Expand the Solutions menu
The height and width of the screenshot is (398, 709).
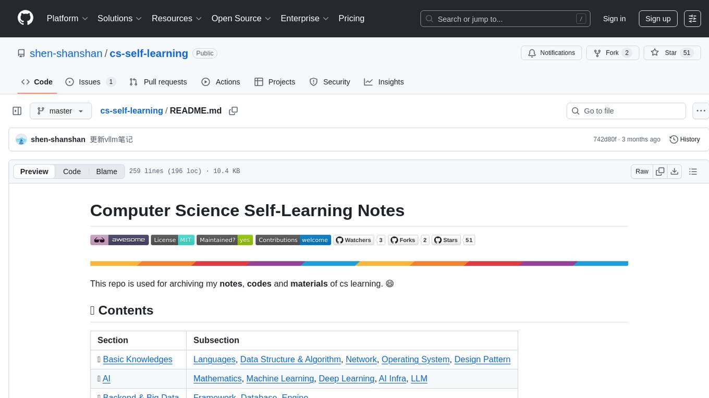pyautogui.click(x=119, y=18)
